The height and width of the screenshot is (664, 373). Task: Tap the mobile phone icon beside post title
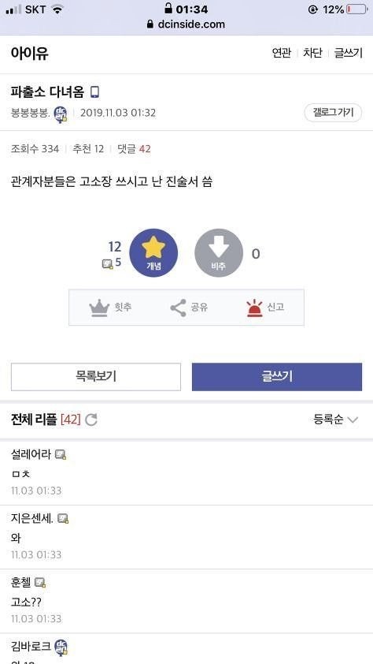(x=95, y=92)
